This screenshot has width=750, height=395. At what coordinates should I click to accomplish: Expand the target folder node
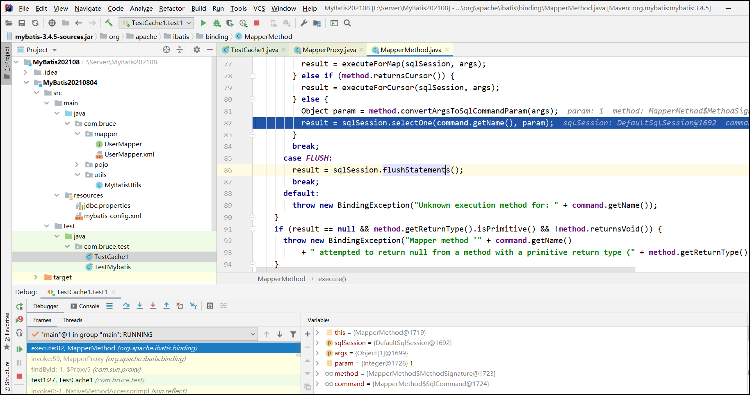(36, 277)
